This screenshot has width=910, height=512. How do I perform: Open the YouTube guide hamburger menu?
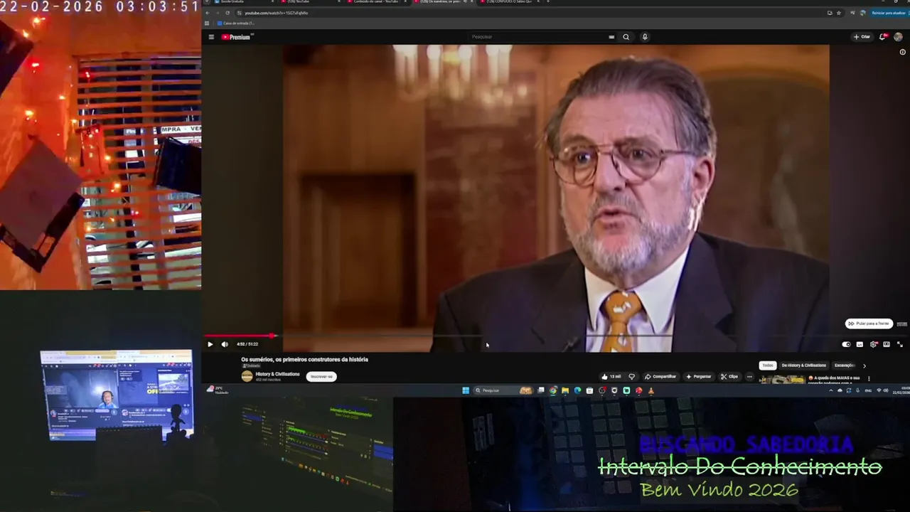tap(211, 37)
